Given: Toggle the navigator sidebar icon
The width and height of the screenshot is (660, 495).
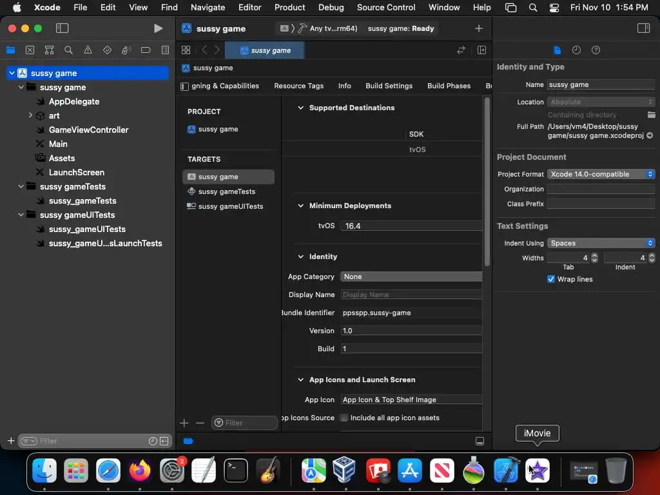Looking at the screenshot, I should pyautogui.click(x=62, y=28).
